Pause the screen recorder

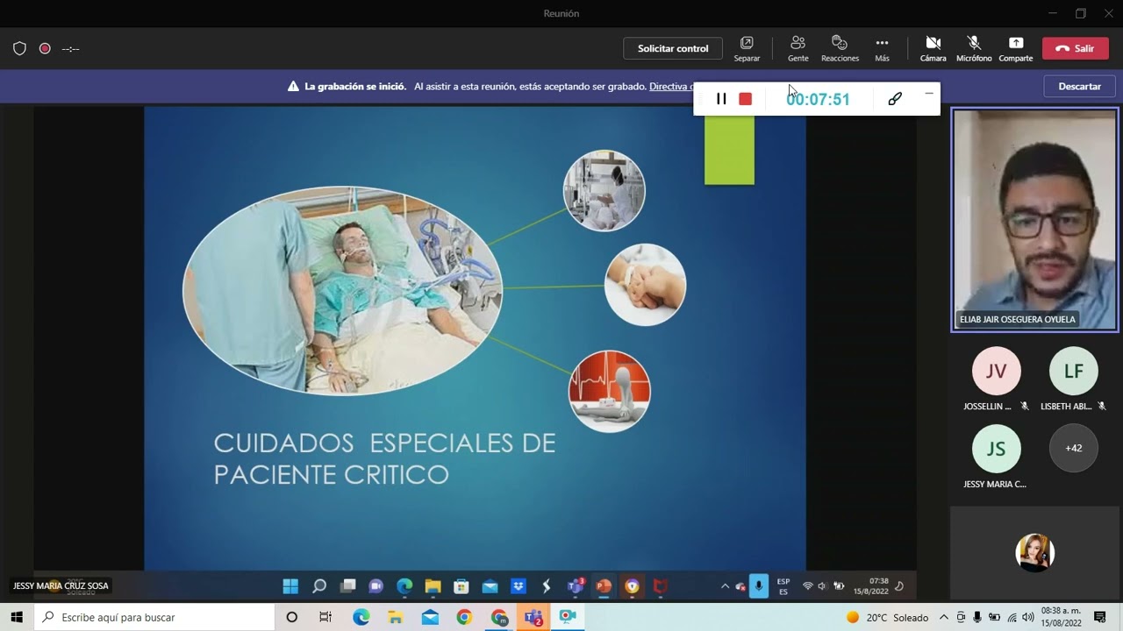pos(721,99)
